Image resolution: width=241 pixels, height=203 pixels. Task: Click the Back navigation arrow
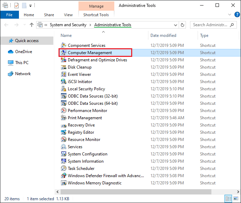click(6, 25)
